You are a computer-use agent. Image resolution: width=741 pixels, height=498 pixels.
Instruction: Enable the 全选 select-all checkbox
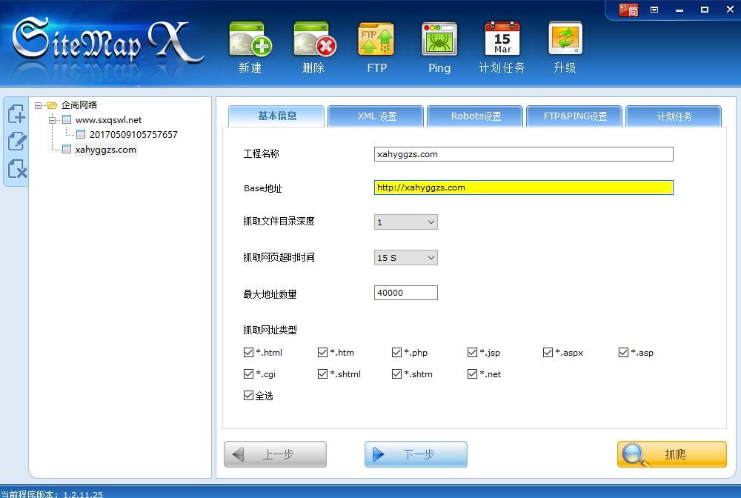[249, 396]
